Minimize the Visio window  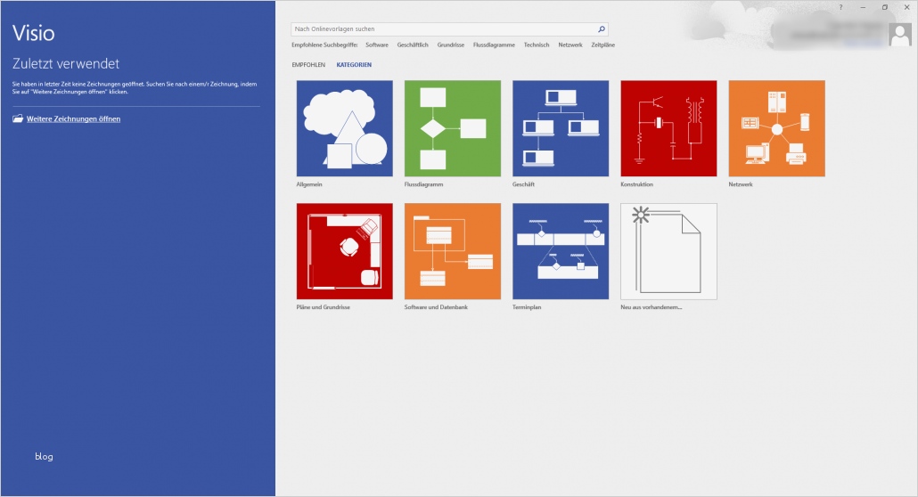(x=863, y=7)
